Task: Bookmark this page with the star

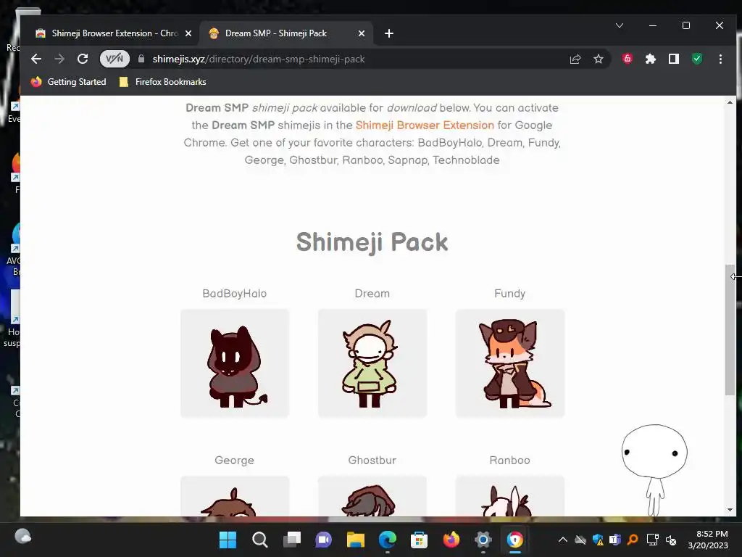Action: coord(598,59)
